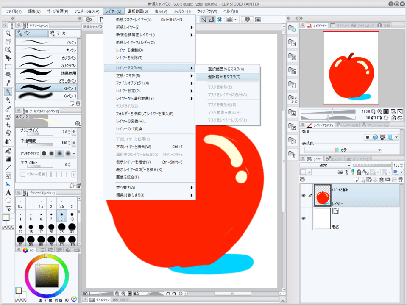Select the strongest anti-aliasing option

coord(68,153)
